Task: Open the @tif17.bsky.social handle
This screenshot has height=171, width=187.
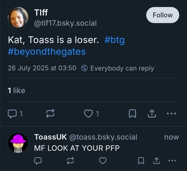Action: (x=65, y=23)
